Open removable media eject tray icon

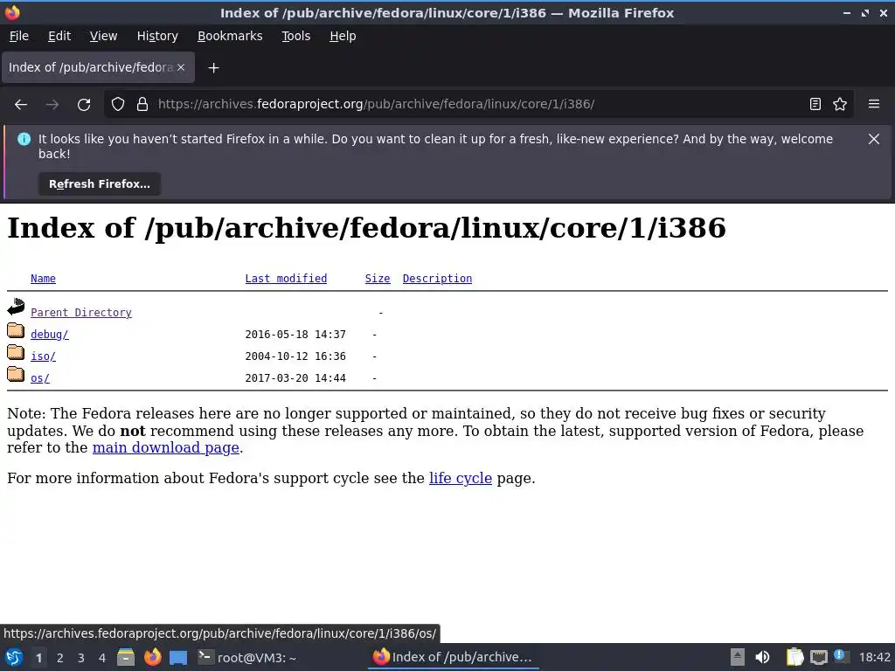click(738, 657)
